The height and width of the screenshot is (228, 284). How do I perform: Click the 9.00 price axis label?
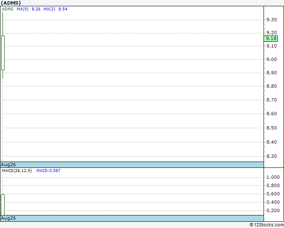tap(271, 59)
